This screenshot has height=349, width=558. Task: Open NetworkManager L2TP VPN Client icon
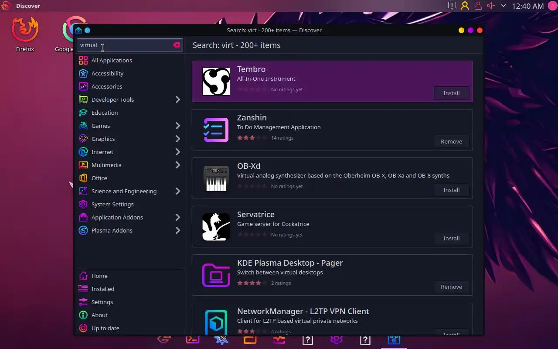pos(216,322)
